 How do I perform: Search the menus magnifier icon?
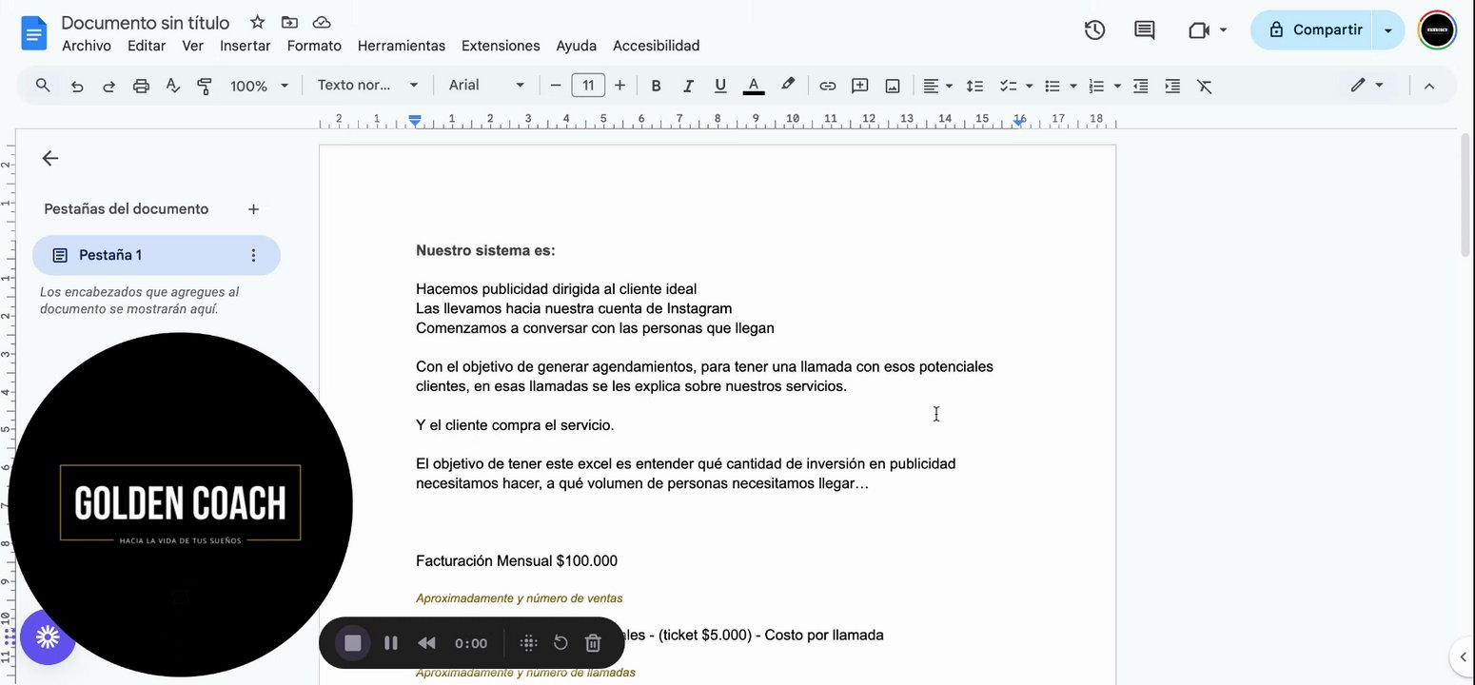pyautogui.click(x=43, y=86)
